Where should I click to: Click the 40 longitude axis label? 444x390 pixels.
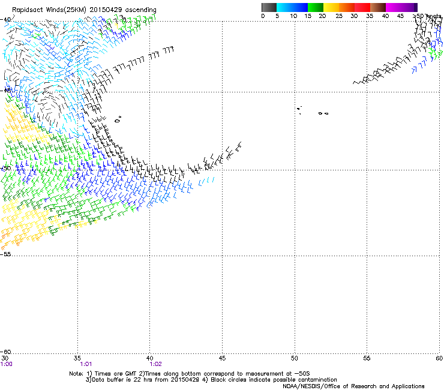tap(150, 358)
